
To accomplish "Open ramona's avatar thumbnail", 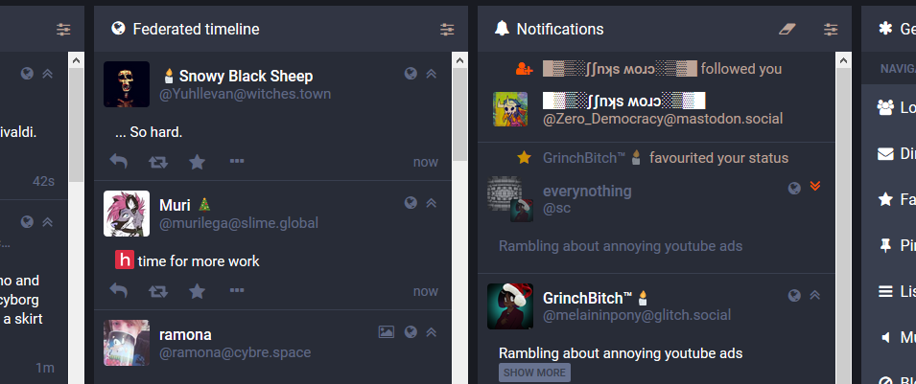I will [127, 343].
